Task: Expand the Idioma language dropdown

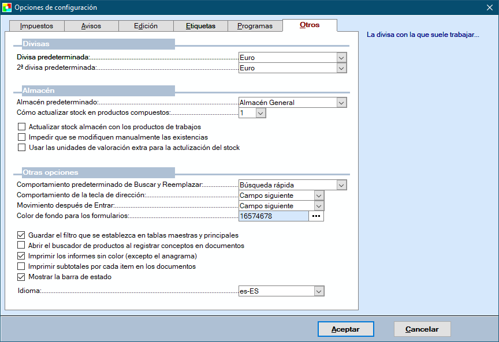Action: 318,291
